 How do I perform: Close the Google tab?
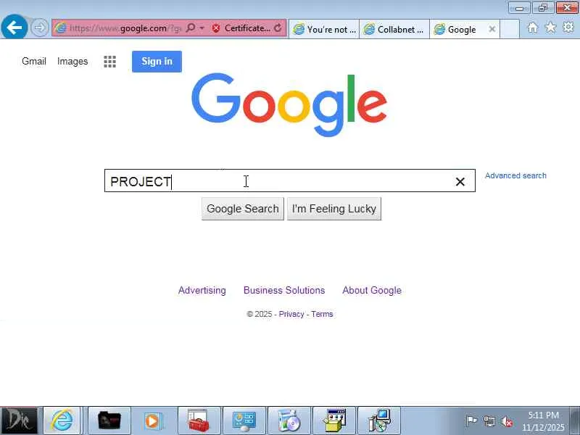492,29
